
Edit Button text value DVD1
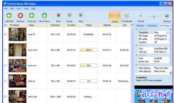(161, 61)
